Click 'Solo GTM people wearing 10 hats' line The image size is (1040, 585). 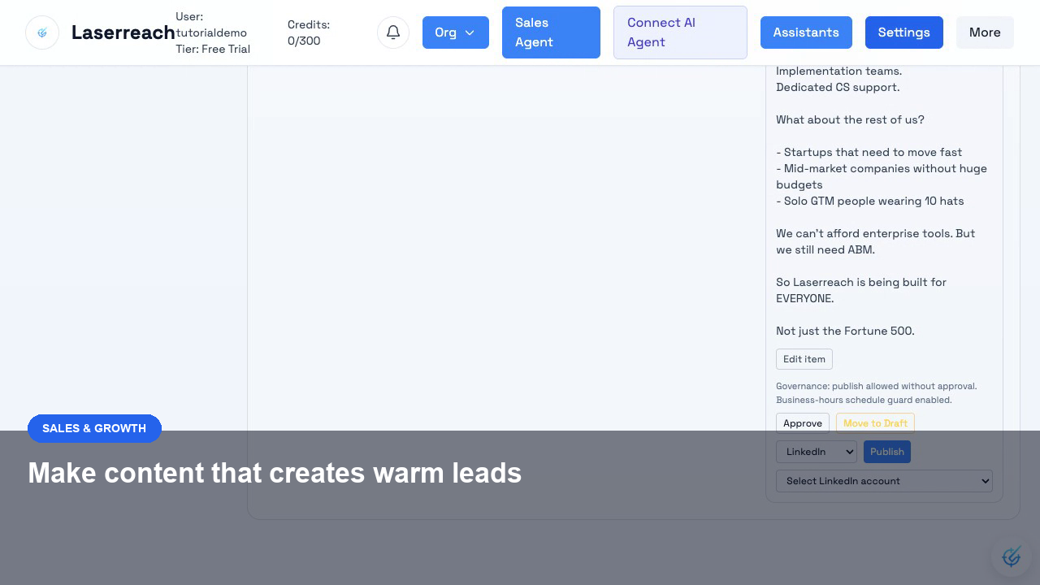pyautogui.click(x=870, y=201)
